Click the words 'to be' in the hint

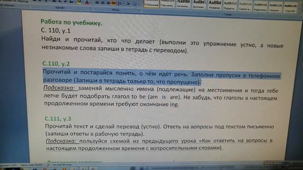tap(139, 96)
